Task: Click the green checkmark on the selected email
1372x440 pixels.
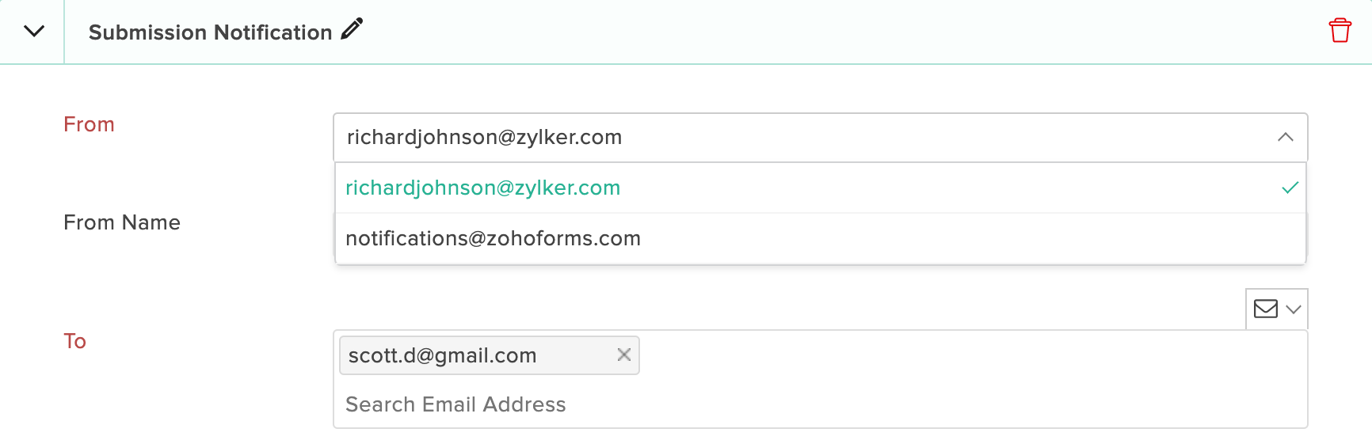Action: click(1290, 188)
